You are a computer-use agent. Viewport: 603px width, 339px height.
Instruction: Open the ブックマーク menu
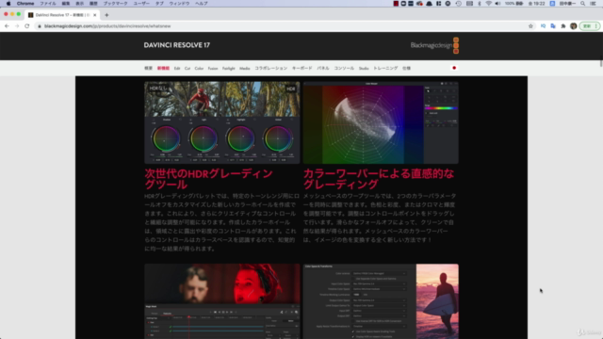point(115,4)
